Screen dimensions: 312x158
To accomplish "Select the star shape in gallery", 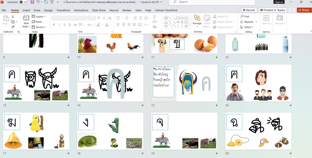I will tap(186, 26).
